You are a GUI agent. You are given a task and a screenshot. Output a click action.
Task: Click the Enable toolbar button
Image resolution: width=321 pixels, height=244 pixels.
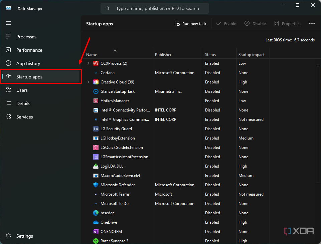(x=226, y=24)
